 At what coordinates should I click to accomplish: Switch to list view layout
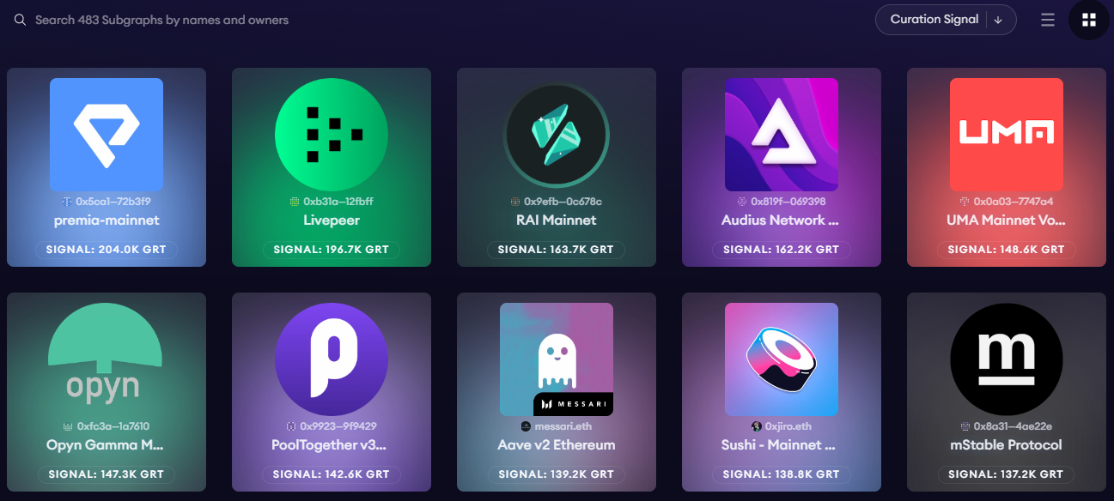[1048, 20]
